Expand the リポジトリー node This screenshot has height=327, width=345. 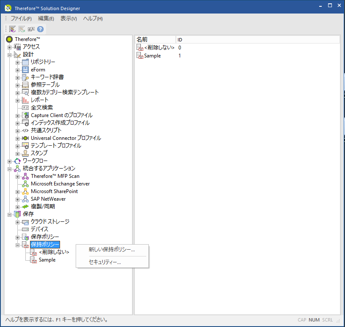point(17,63)
